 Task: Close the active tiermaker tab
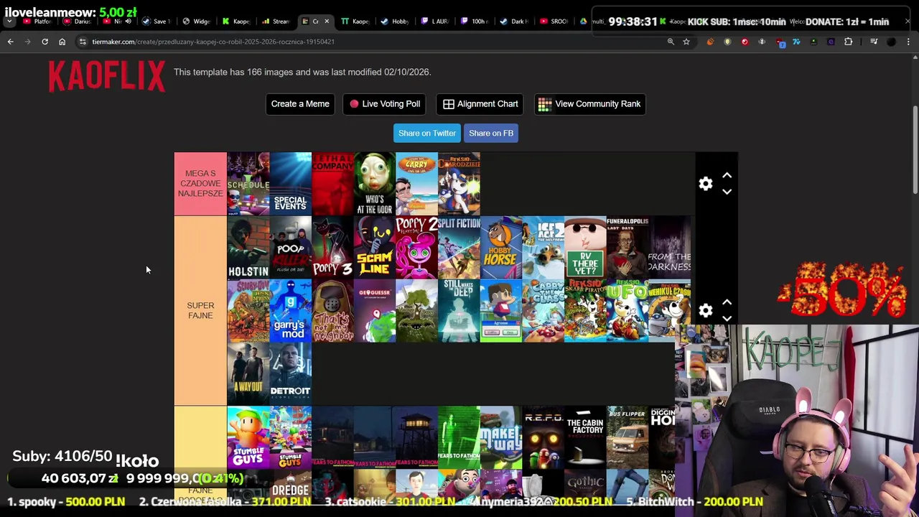[327, 21]
